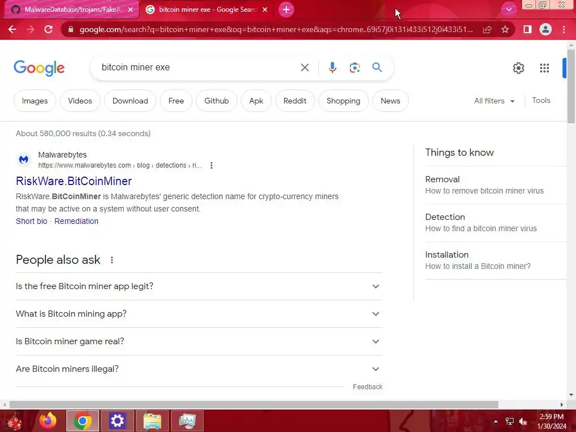
Task: Open Removal under Things to know
Action: point(496,185)
